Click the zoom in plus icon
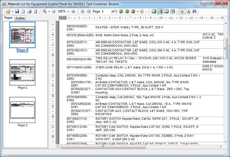 73,11
